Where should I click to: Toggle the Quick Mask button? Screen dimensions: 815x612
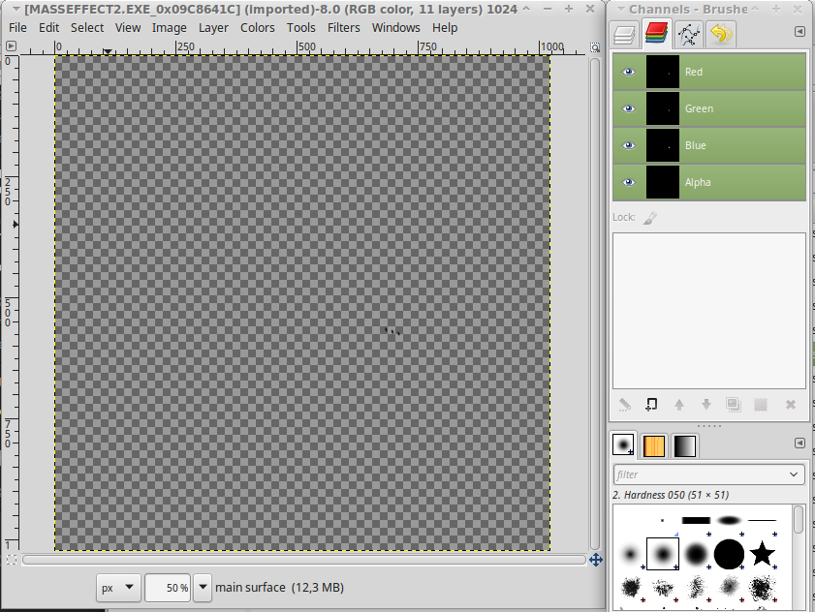[11, 560]
